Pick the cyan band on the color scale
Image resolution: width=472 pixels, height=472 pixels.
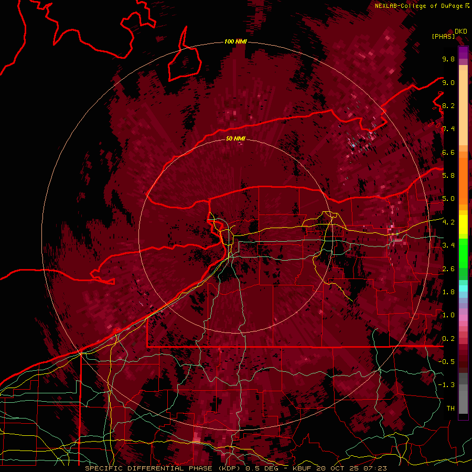click(x=463, y=288)
